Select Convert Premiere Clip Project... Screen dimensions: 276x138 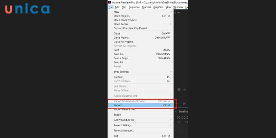[x=140, y=28]
